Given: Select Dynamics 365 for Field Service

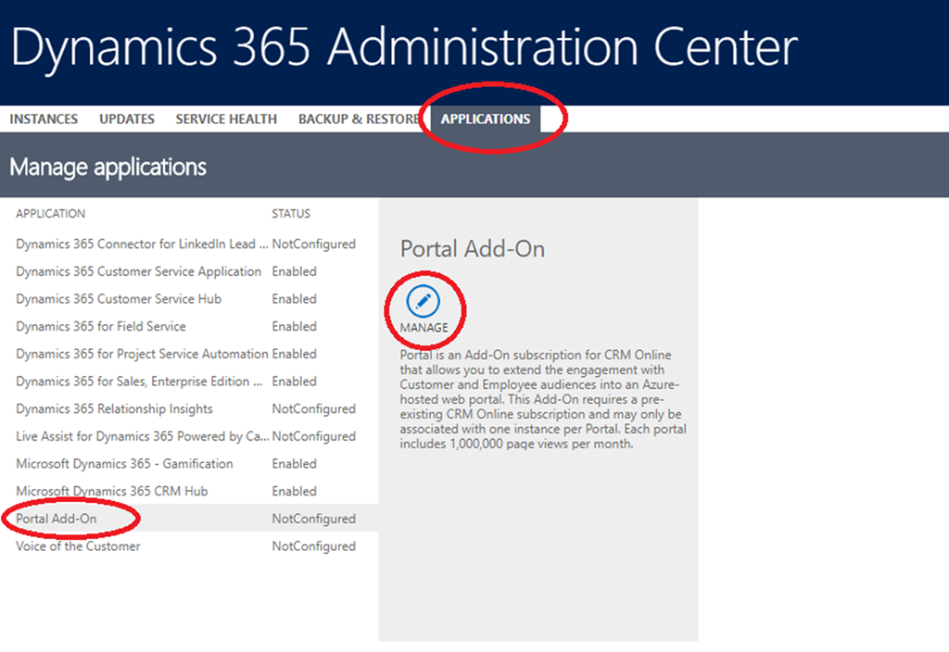Looking at the screenshot, I should point(101,326).
